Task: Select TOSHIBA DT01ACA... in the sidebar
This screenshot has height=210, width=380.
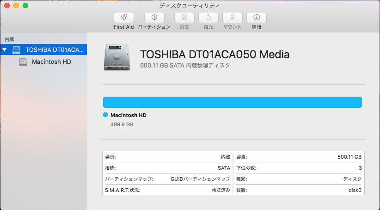Action: [43, 49]
